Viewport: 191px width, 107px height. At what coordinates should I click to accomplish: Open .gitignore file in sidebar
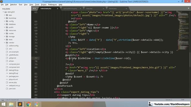tap(13, 58)
